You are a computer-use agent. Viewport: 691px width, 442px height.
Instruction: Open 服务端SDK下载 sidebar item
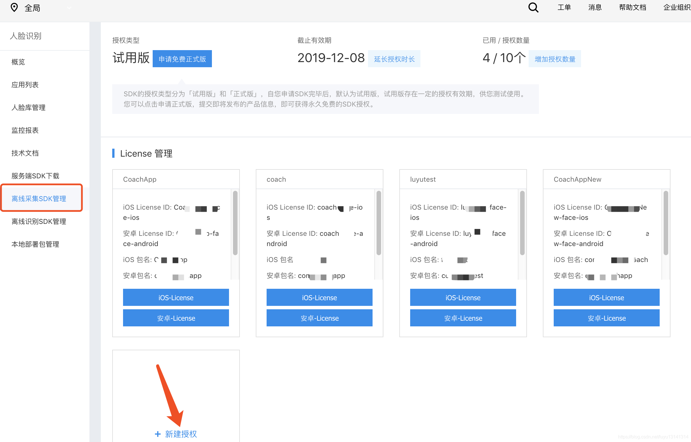pyautogui.click(x=35, y=176)
